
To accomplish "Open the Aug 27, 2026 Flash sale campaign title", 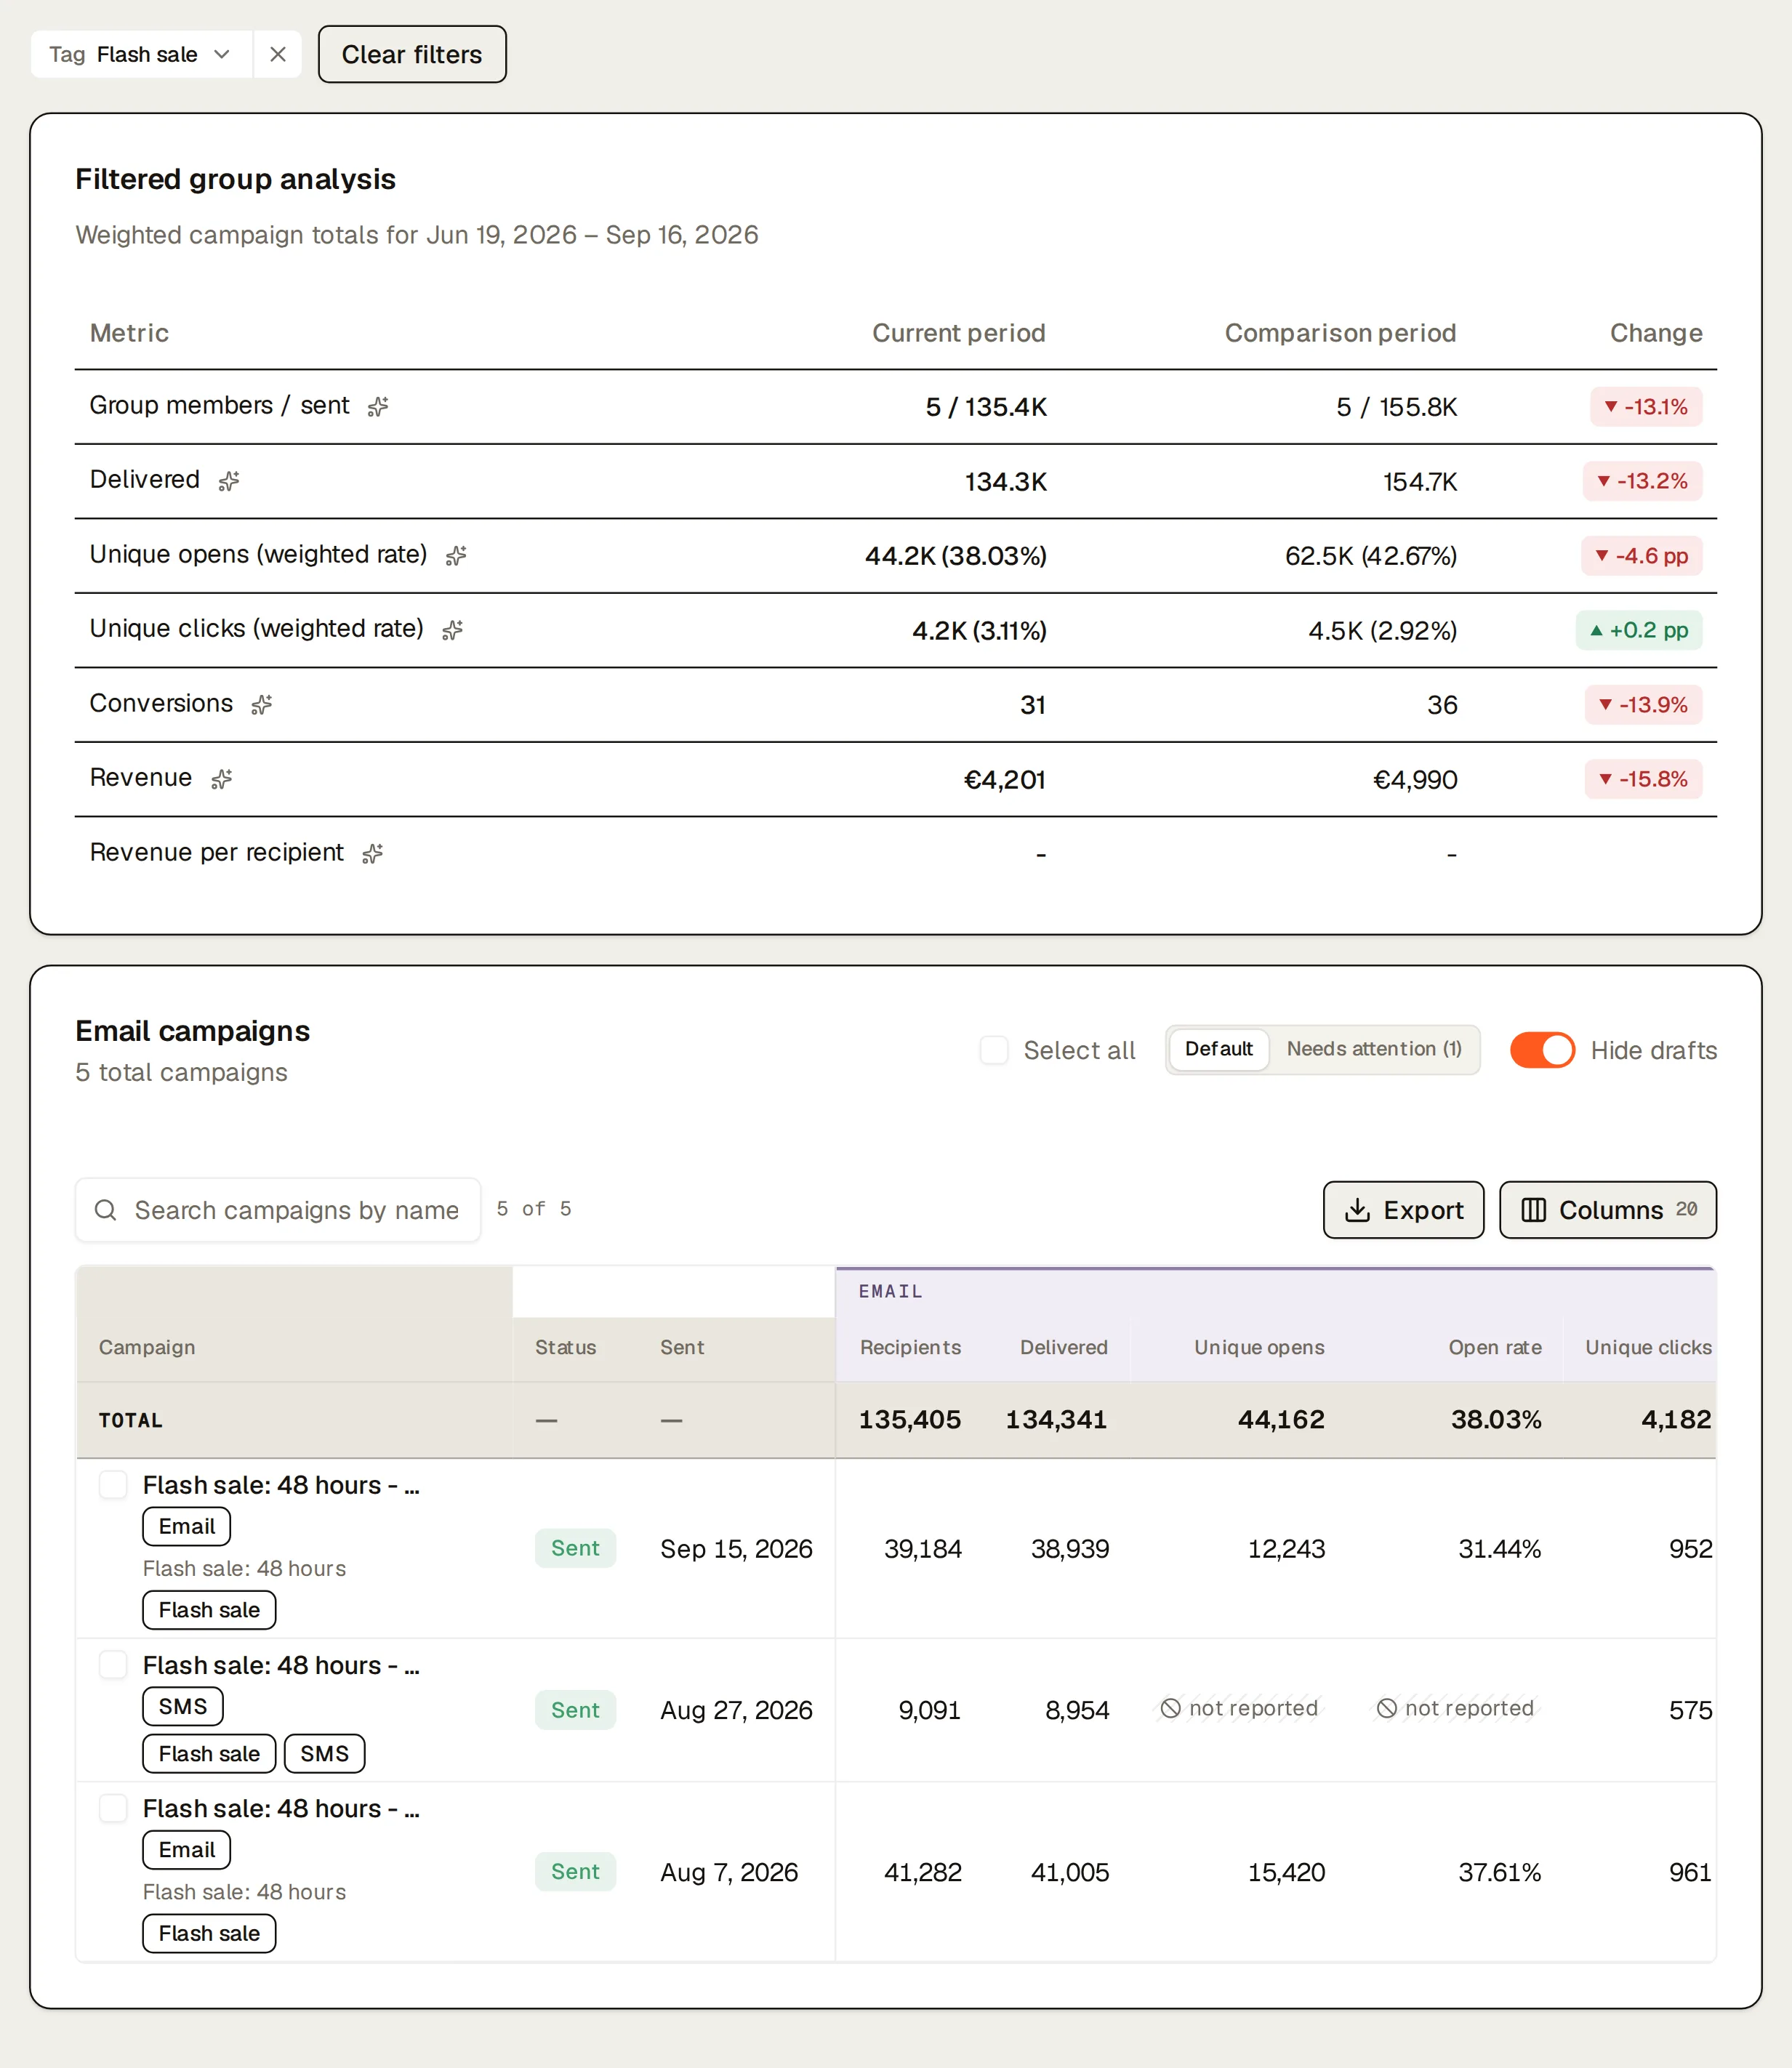I will [281, 1665].
